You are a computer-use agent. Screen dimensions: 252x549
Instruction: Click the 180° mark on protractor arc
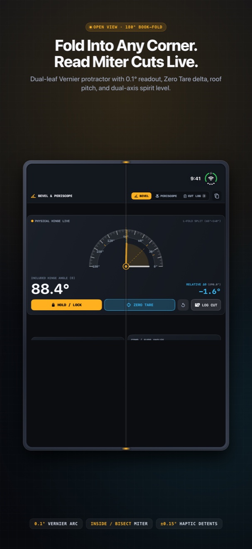click(x=96, y=266)
